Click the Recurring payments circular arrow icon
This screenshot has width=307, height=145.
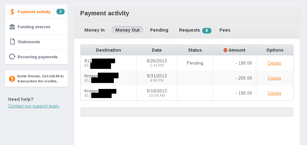(x=12, y=57)
